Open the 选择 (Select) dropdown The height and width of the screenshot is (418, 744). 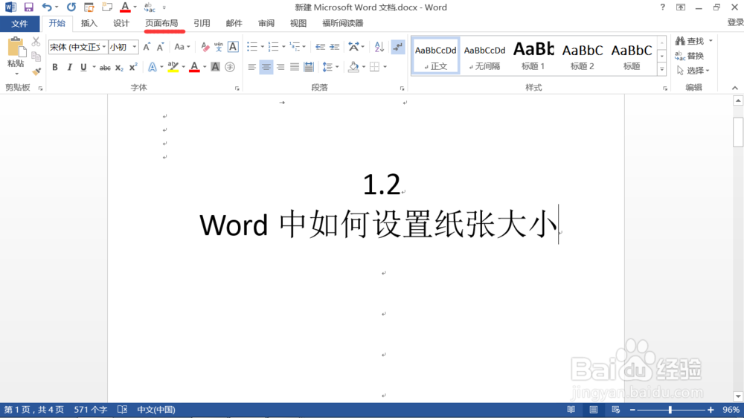click(693, 71)
